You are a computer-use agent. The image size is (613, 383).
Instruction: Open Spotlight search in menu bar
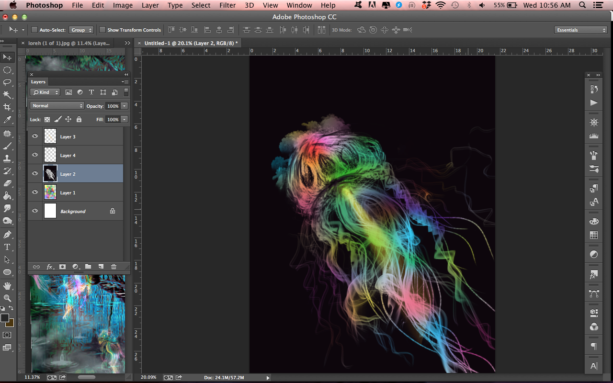pyautogui.click(x=582, y=5)
